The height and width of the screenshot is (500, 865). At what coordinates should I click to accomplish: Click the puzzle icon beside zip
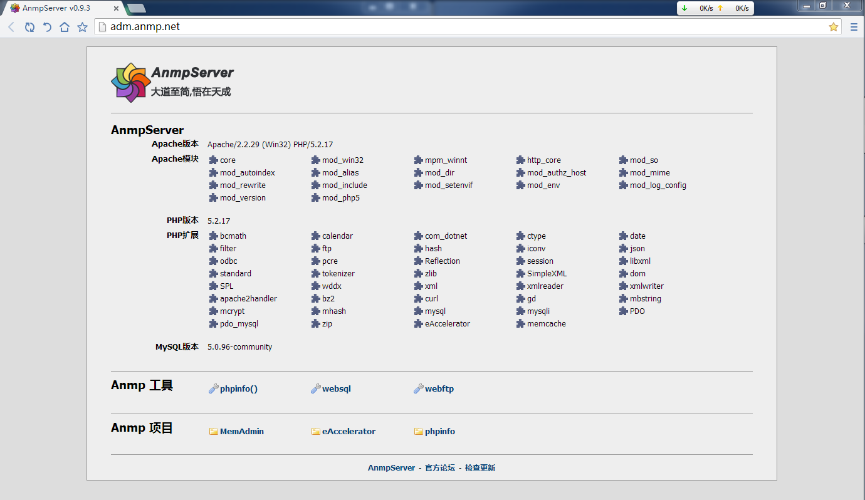pos(316,324)
